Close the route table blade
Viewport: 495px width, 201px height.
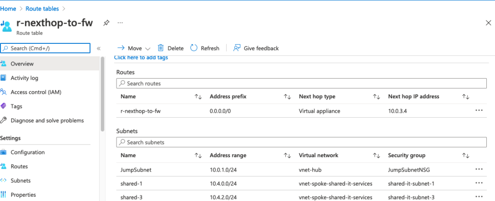tap(488, 23)
